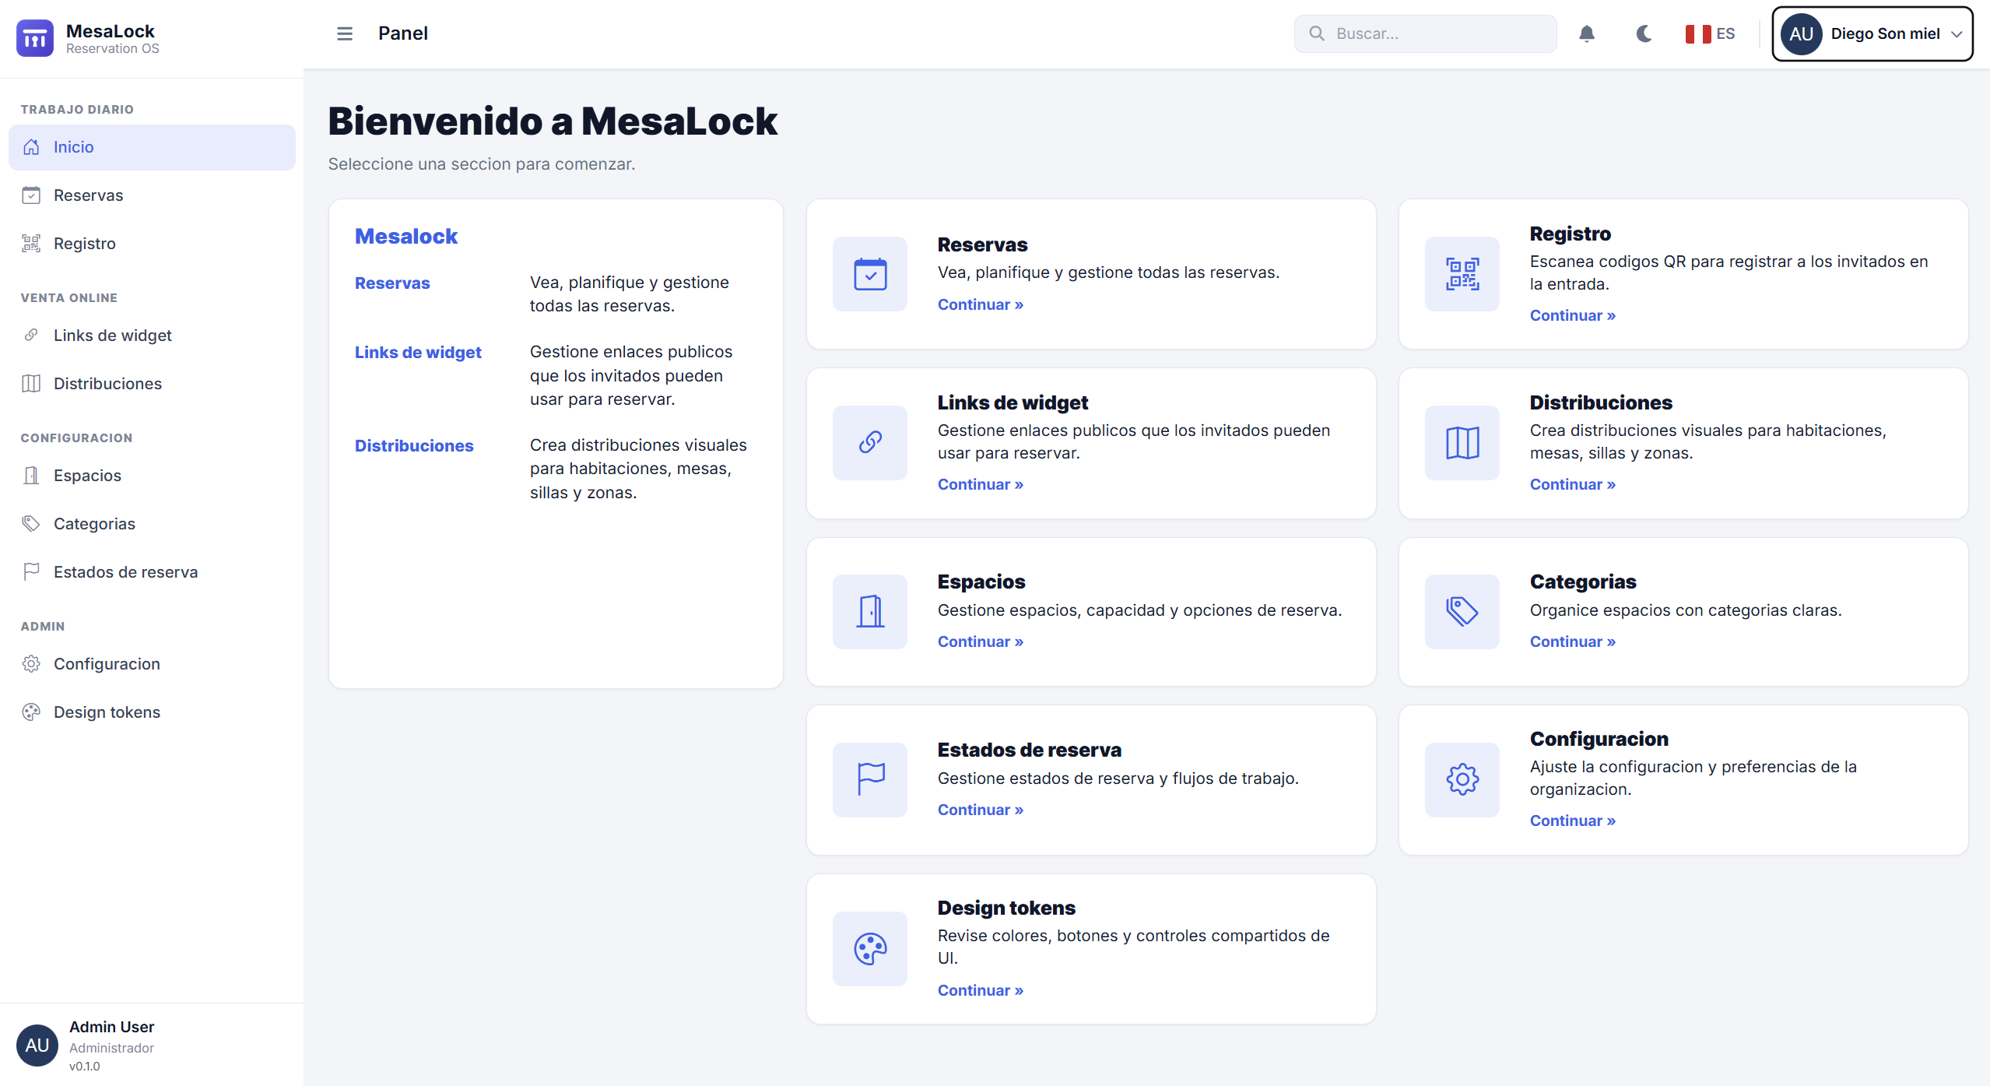Select Distribuciones in the sidebar

click(x=152, y=384)
